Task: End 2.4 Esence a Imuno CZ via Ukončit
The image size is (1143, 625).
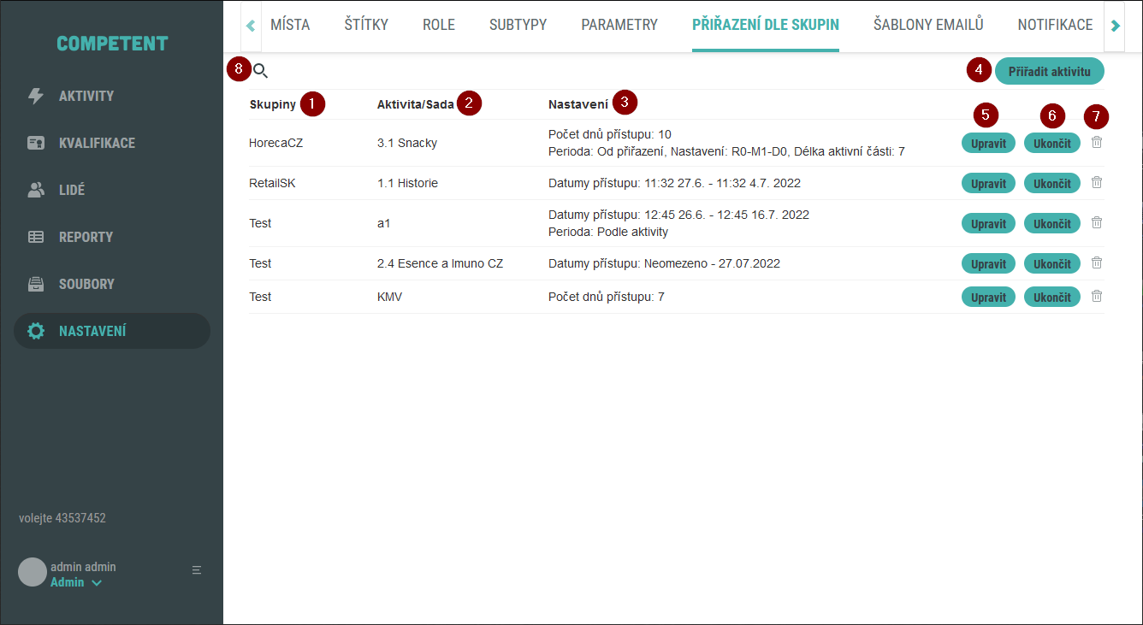Action: 1052,263
